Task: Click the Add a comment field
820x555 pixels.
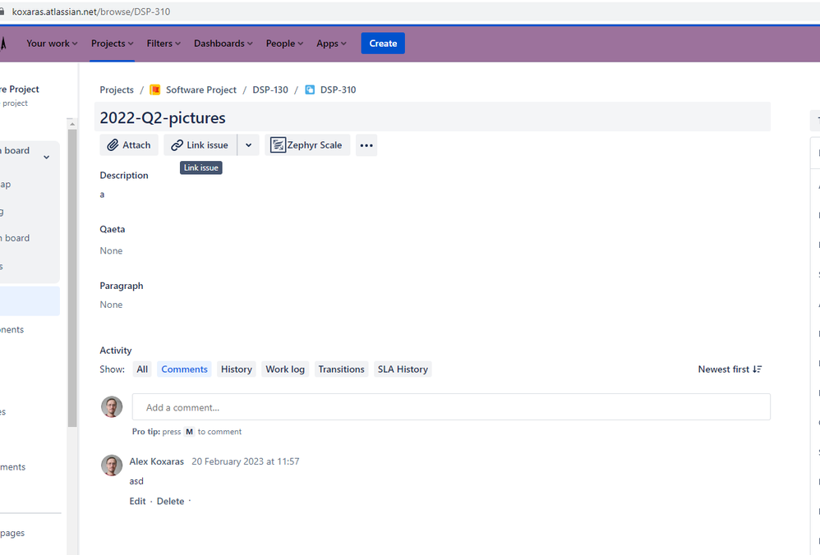Action: tap(450, 406)
